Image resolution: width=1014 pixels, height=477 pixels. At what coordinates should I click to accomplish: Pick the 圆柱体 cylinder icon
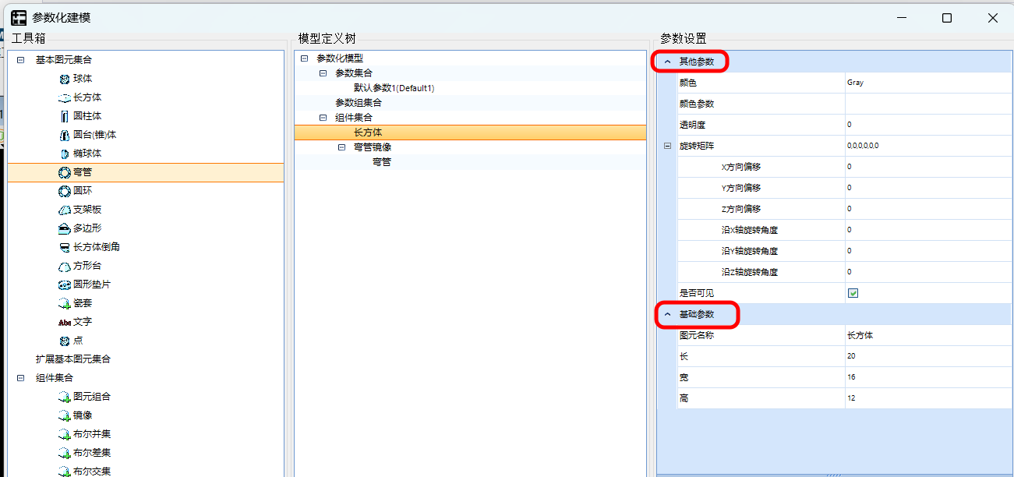point(65,116)
